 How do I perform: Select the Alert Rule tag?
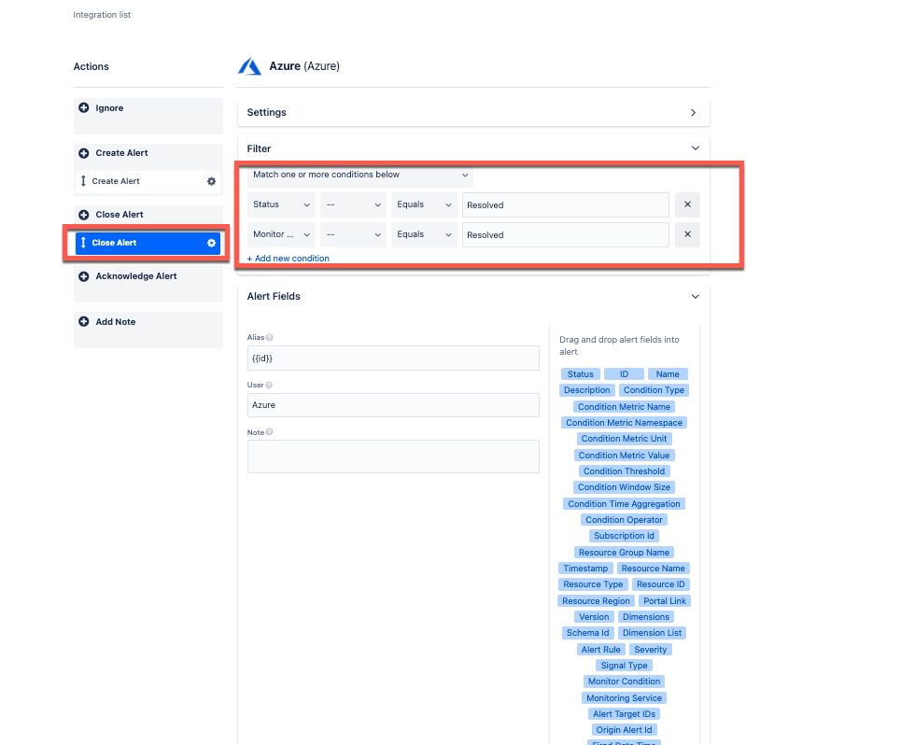[601, 650]
